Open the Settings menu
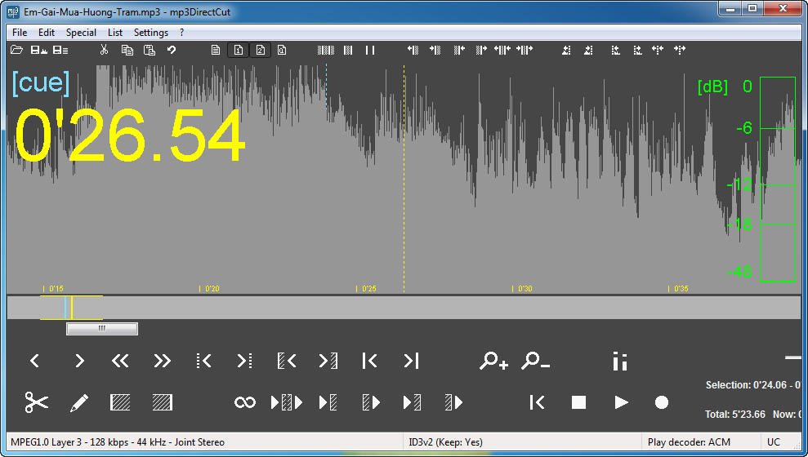Screen dimensions: 808x457 tap(151, 33)
